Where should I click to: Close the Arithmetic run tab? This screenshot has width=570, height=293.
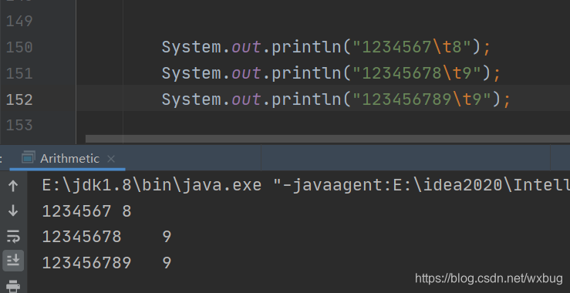pos(111,159)
